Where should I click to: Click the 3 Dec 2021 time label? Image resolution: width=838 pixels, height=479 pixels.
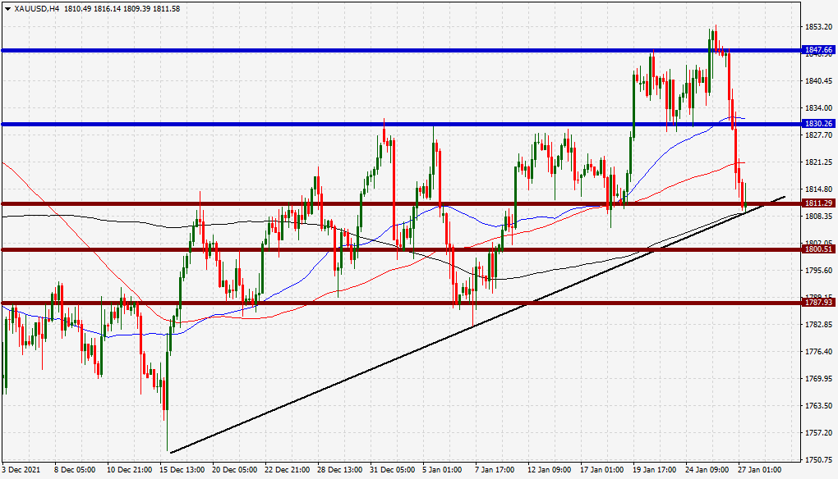tap(21, 470)
